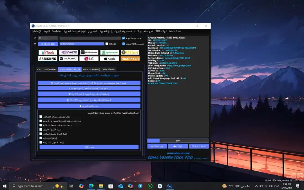Open the Windows Start menu
304x190 pixels.
5,186
